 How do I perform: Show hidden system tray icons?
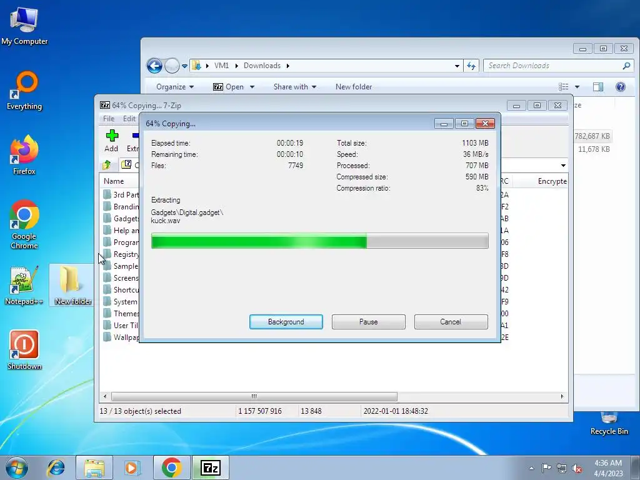[x=531, y=468]
